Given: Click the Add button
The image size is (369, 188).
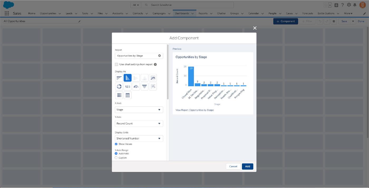Looking at the screenshot, I should click(247, 166).
